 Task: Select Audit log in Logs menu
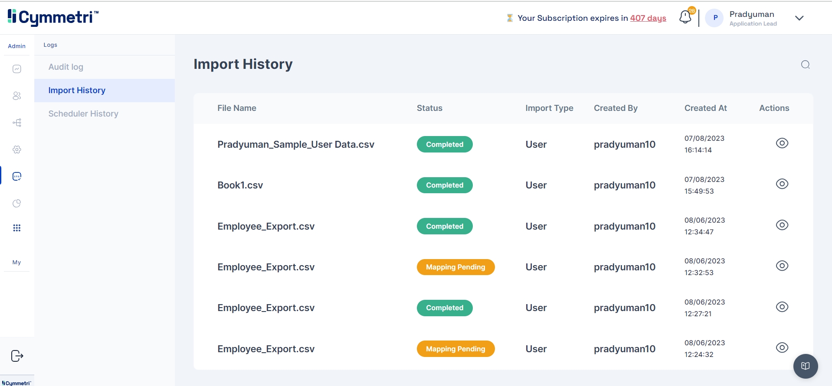point(66,67)
